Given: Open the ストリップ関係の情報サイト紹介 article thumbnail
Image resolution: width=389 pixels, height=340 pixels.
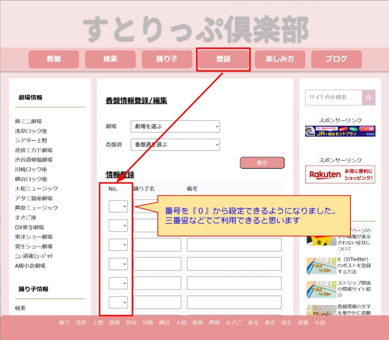Looking at the screenshot, I should pos(321,290).
